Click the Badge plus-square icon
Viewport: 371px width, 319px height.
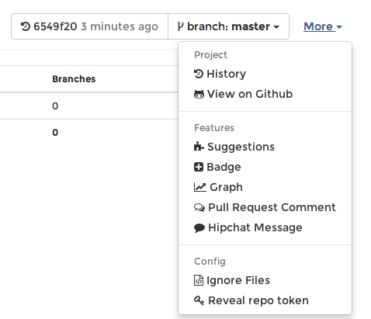click(199, 167)
